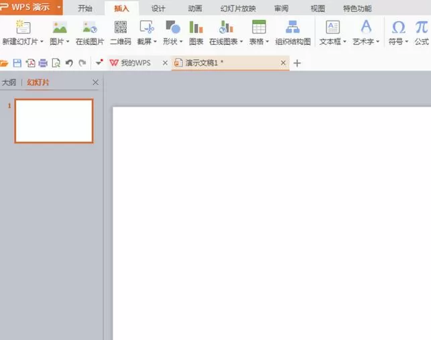This screenshot has width=431, height=340.
Task: Insert a QR code (二维码)
Action: [121, 33]
